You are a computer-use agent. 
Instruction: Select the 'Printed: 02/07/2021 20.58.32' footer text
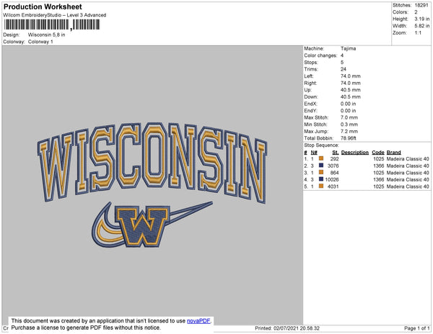click(287, 328)
